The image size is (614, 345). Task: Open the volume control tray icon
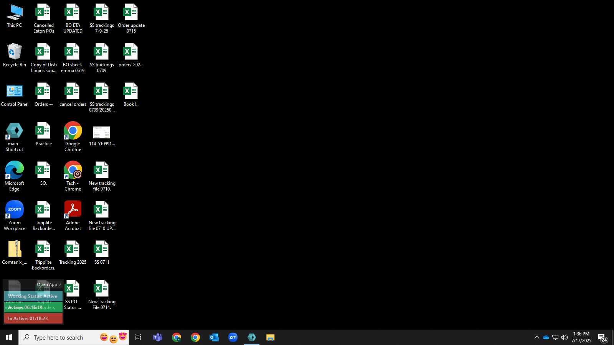[x=564, y=337]
